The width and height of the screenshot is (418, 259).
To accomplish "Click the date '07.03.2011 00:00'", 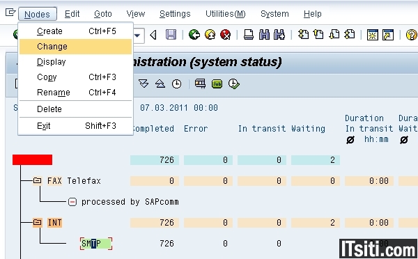I will click(179, 108).
